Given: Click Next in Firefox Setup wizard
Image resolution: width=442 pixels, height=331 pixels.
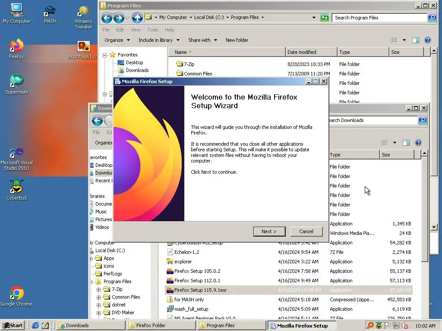Looking at the screenshot, I should click(x=269, y=231).
